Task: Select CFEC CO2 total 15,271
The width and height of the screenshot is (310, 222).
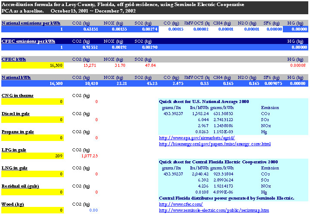Action: click(90, 66)
